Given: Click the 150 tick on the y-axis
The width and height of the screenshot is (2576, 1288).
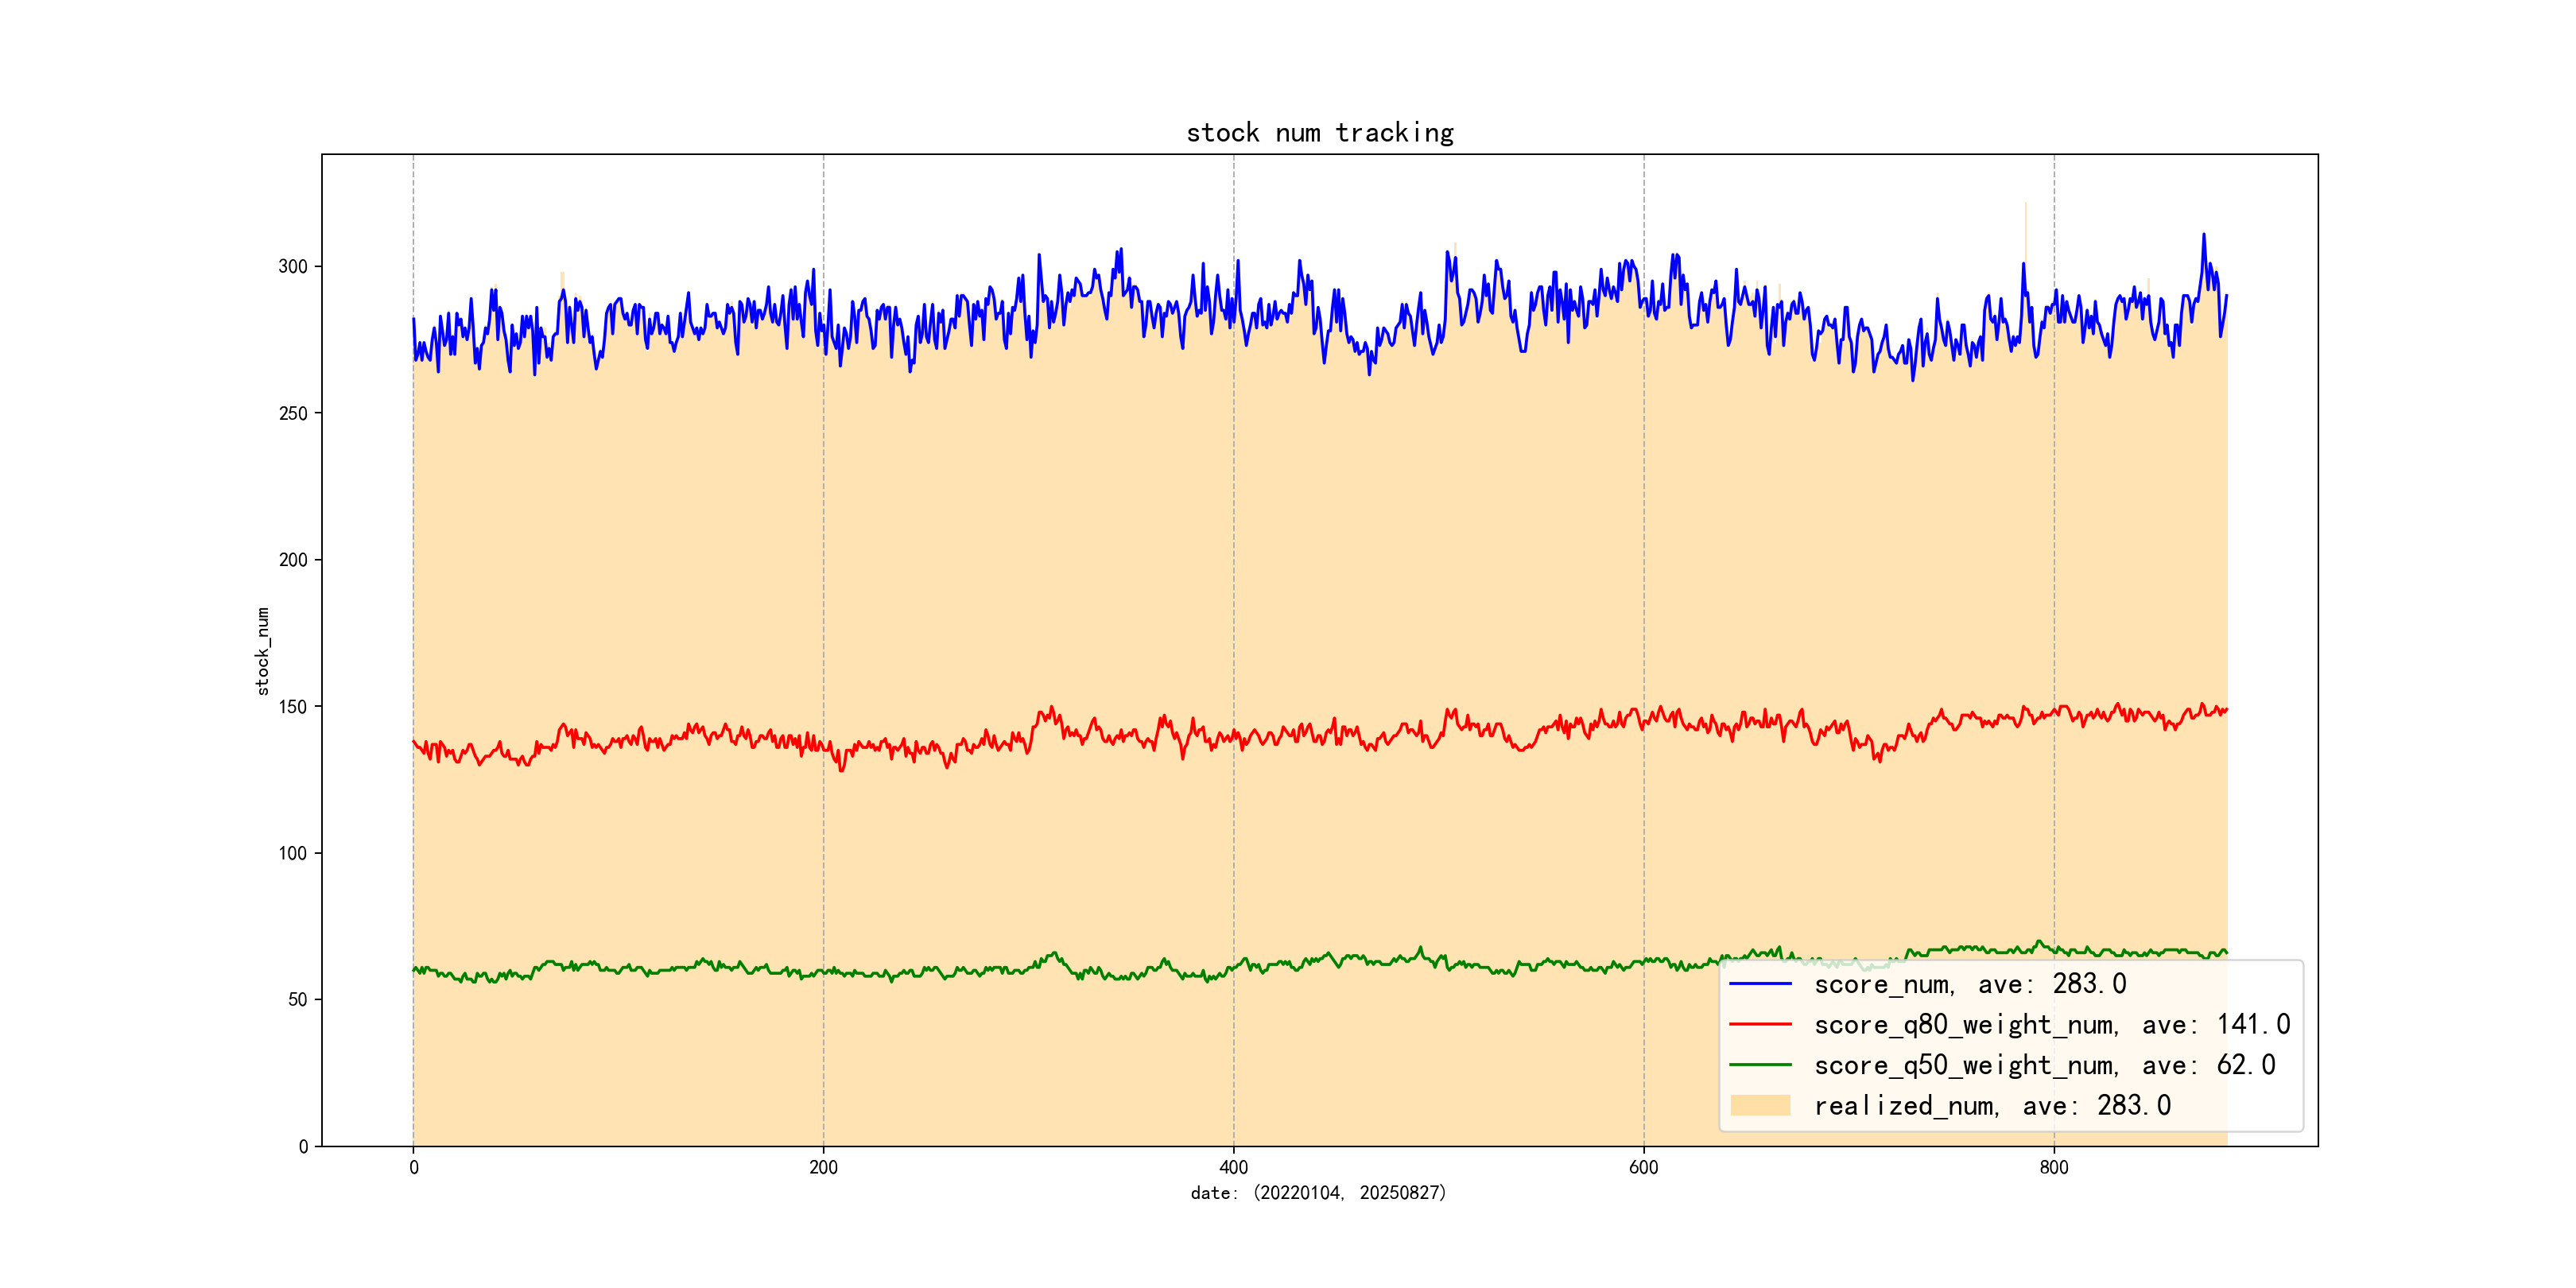Looking at the screenshot, I should pyautogui.click(x=293, y=707).
